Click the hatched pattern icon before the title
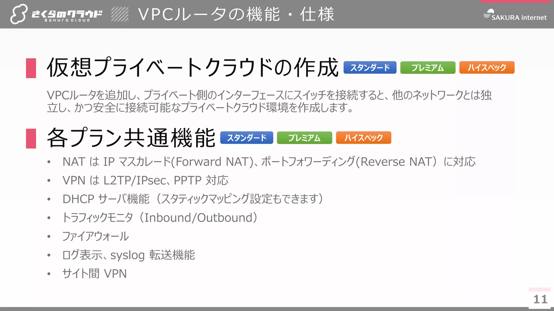This screenshot has width=554, height=311. 120,14
